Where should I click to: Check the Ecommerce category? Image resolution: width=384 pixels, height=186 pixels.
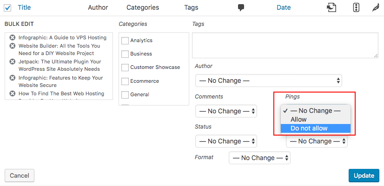[x=125, y=81]
